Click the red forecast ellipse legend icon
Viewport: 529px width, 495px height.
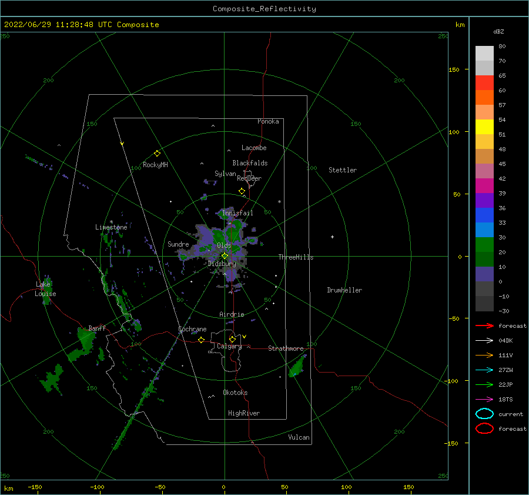coord(484,428)
